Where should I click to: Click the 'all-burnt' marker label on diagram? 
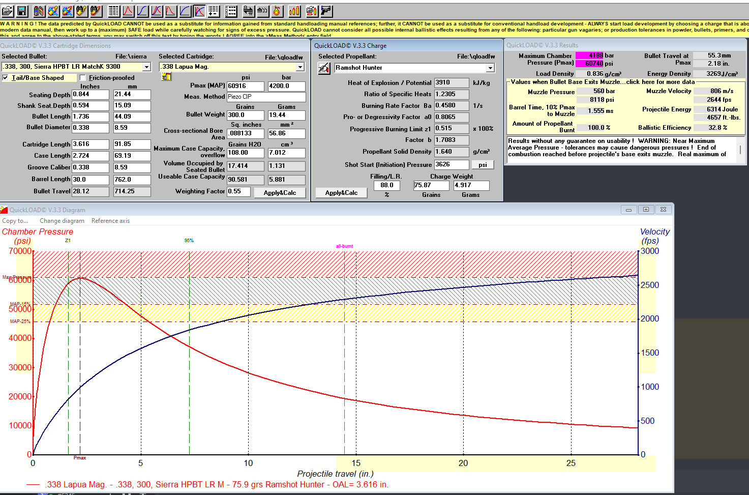(x=344, y=246)
